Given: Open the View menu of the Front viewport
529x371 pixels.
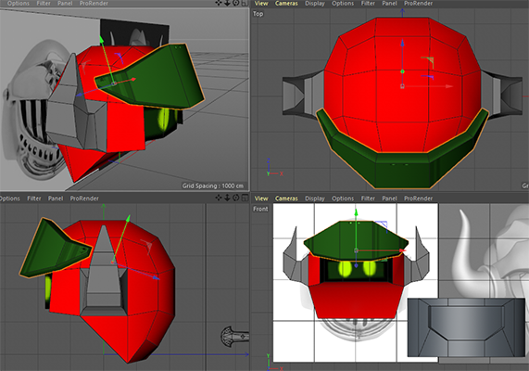Looking at the screenshot, I should click(x=261, y=198).
